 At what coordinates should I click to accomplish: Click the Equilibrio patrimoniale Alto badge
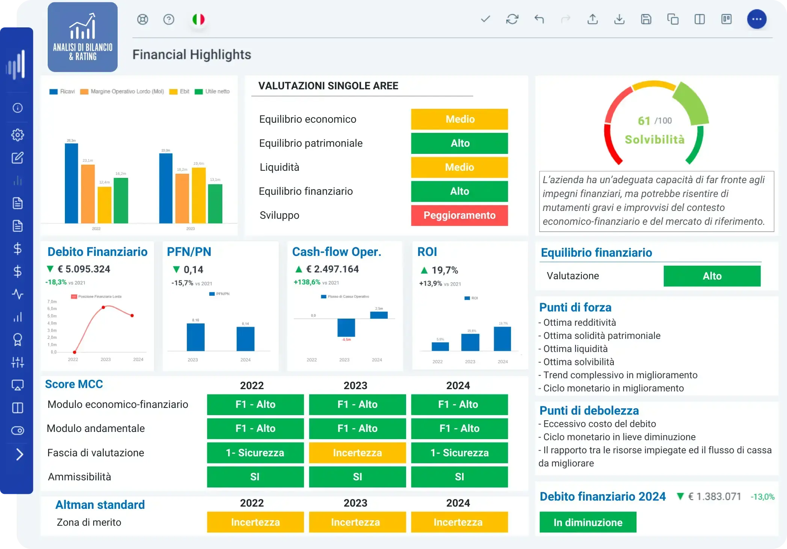459,143
